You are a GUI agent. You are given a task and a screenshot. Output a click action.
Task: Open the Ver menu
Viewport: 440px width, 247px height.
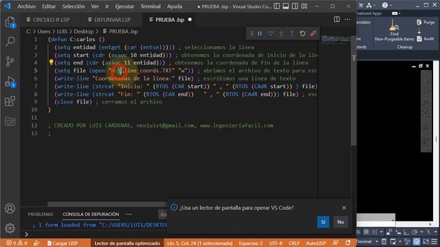click(x=95, y=6)
